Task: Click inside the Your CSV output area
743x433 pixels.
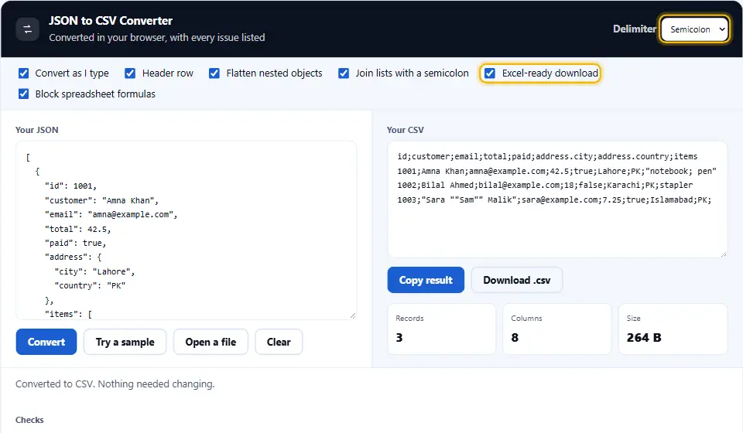Action: pyautogui.click(x=557, y=199)
